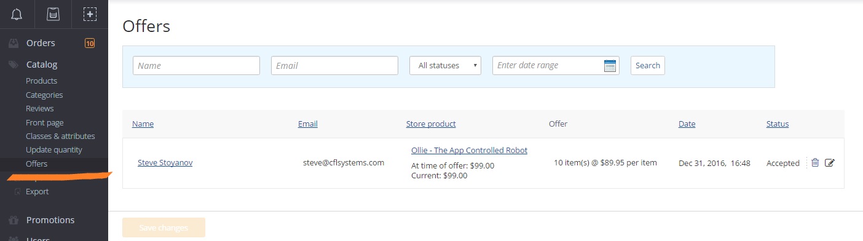Open the pending orders badge showing 10

coord(90,43)
